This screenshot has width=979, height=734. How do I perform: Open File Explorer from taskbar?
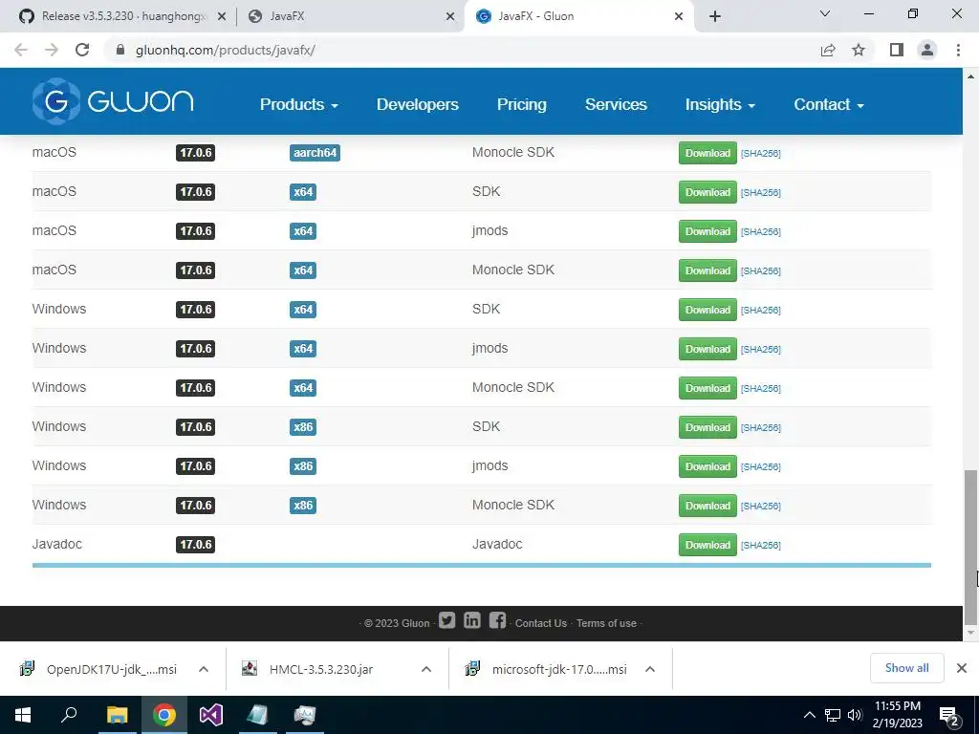click(117, 715)
